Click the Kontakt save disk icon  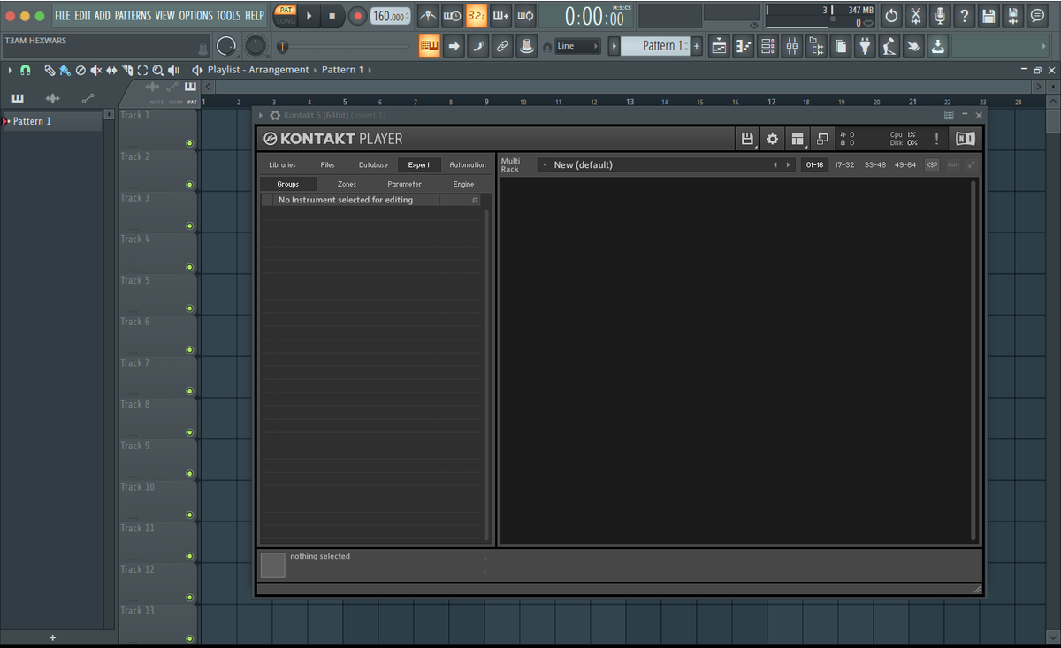point(748,139)
